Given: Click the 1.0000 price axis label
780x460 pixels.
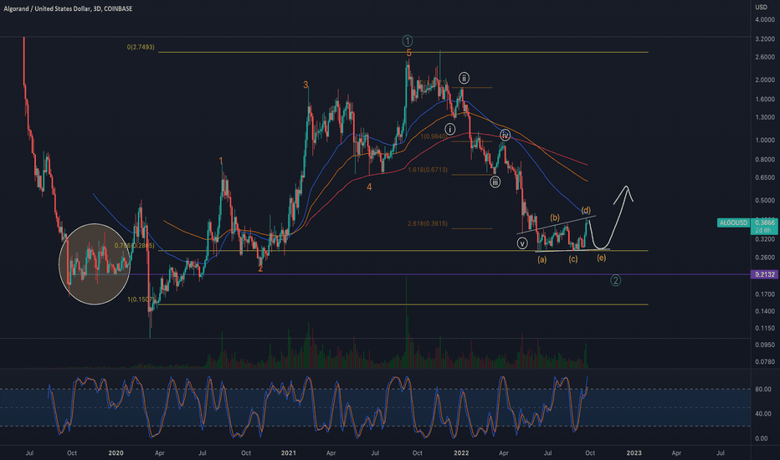Looking at the screenshot, I should tap(765, 141).
